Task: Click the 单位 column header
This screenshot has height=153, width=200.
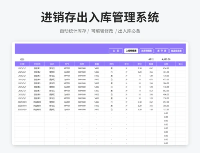Action: [x=126, y=64]
